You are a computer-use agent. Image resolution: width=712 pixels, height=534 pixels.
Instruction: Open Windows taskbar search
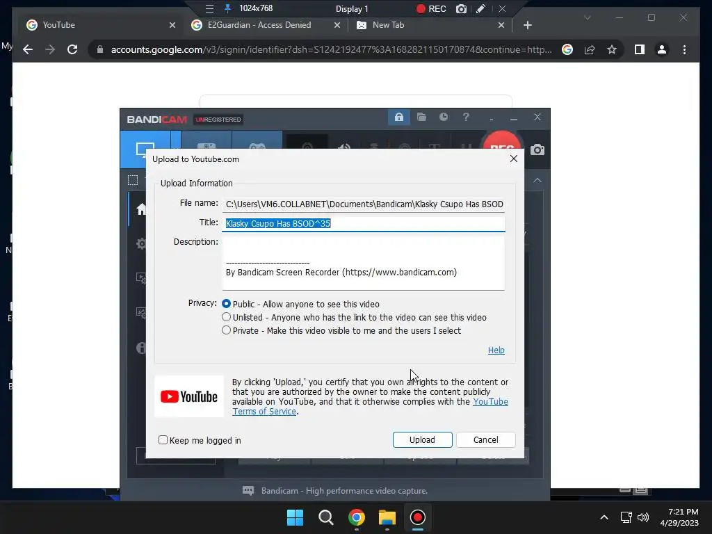pyautogui.click(x=325, y=517)
